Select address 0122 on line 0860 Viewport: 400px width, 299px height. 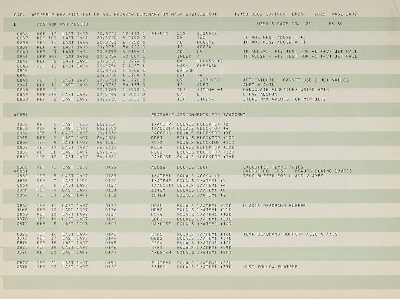pos(111,167)
